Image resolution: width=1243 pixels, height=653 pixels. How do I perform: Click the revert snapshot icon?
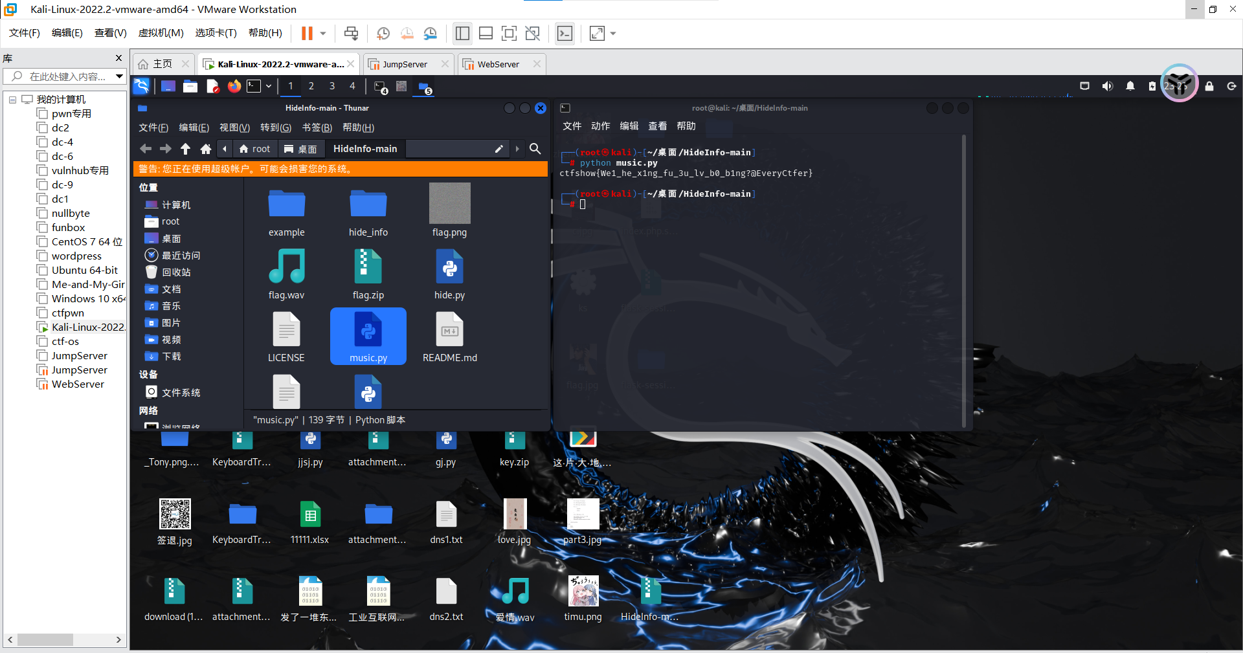407,33
